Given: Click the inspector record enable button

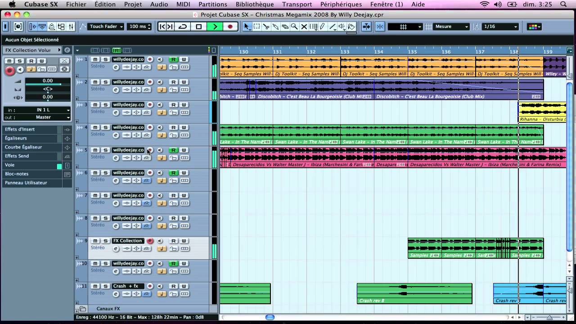Looking at the screenshot, I should (x=9, y=70).
